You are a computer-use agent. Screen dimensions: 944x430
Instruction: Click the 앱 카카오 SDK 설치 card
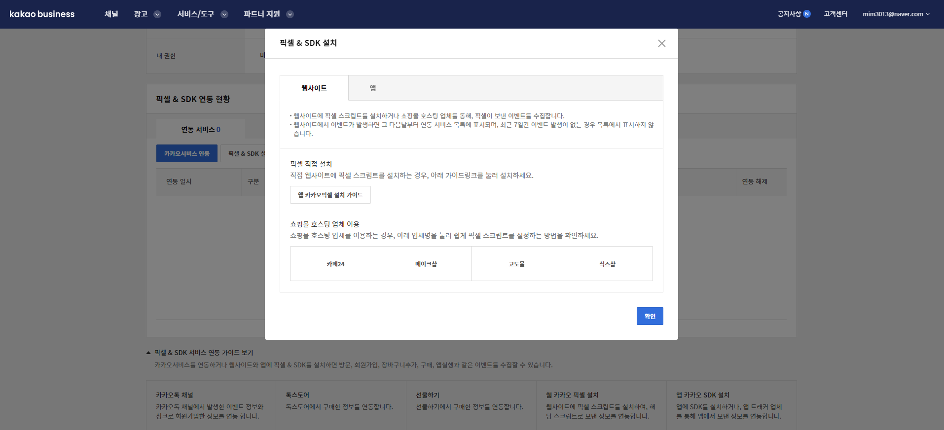pyautogui.click(x=731, y=405)
